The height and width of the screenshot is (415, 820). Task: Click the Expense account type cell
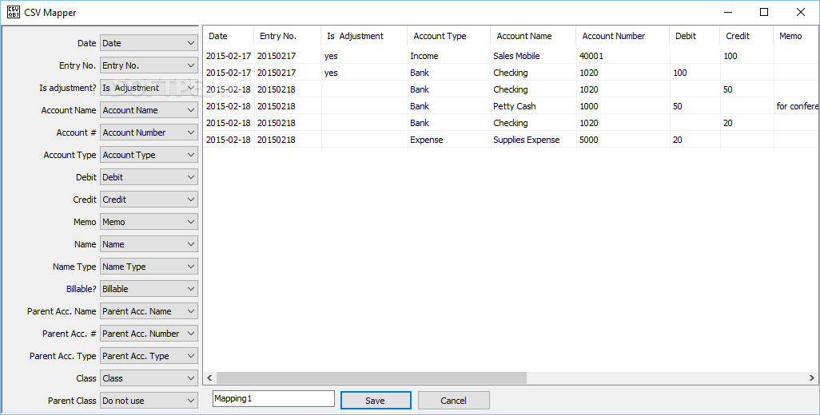point(448,140)
